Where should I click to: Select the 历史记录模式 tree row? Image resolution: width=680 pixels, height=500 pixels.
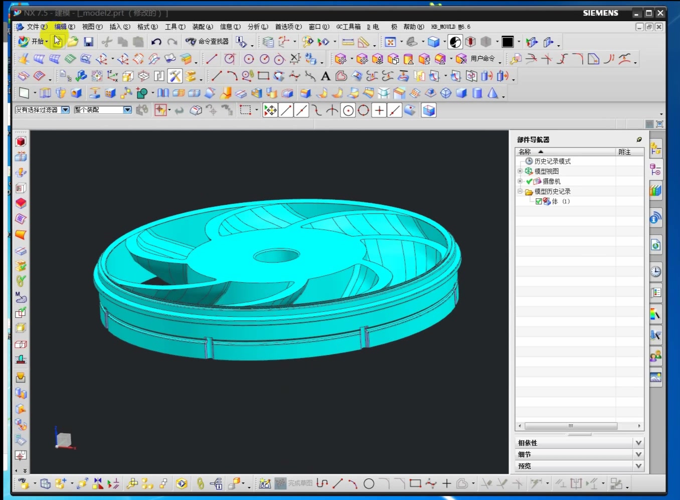[579, 161]
